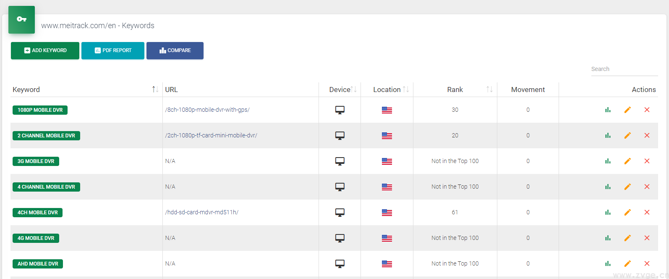The image size is (669, 279).
Task: Click the green key icon in header
Action: point(21,19)
